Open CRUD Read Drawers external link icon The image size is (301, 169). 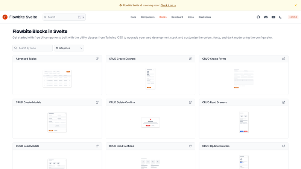[x=284, y=103]
